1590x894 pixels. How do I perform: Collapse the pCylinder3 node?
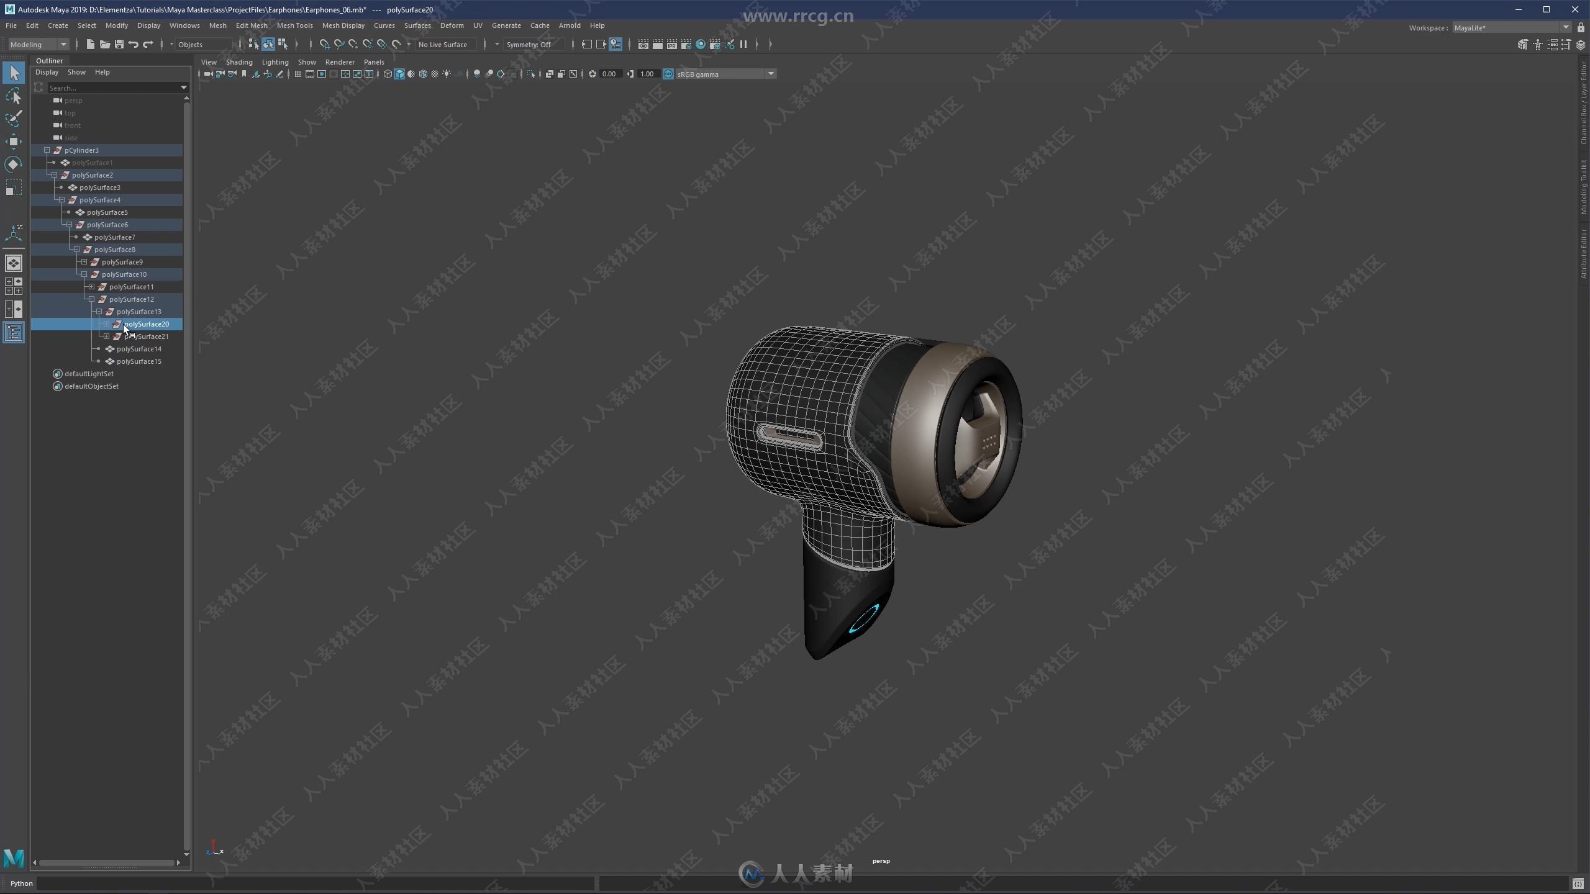click(x=47, y=150)
